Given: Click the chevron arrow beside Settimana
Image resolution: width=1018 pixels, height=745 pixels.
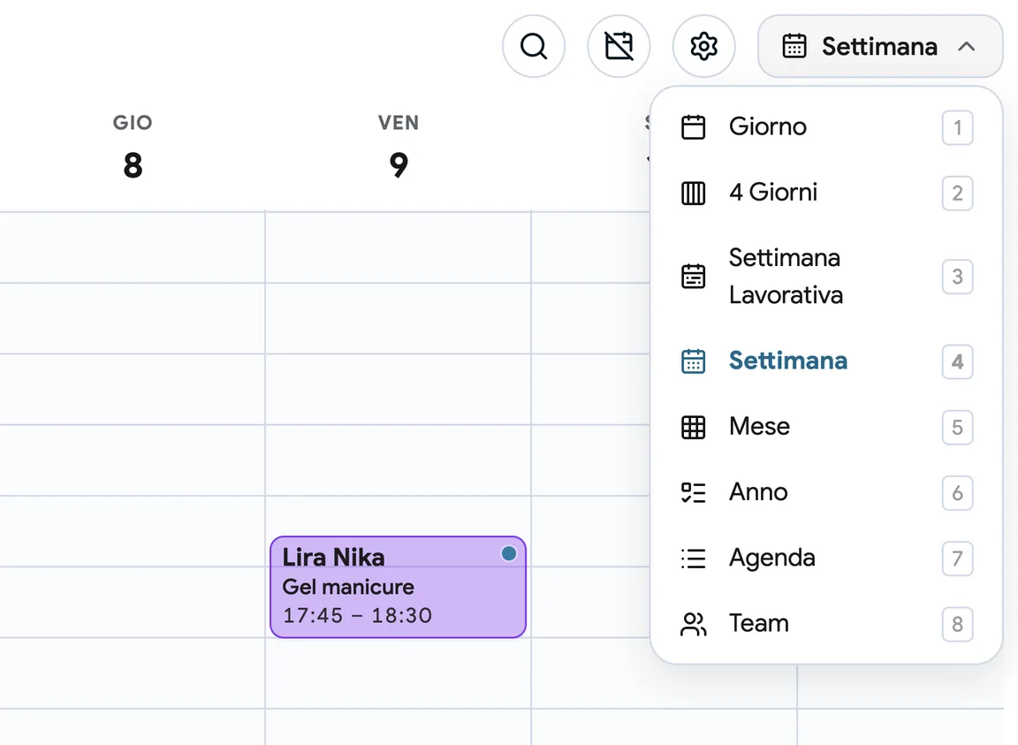Looking at the screenshot, I should pos(966,46).
